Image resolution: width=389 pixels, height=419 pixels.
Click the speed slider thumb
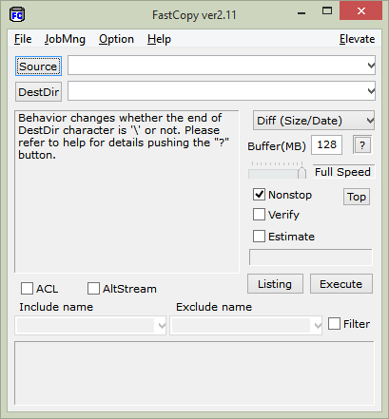point(301,172)
